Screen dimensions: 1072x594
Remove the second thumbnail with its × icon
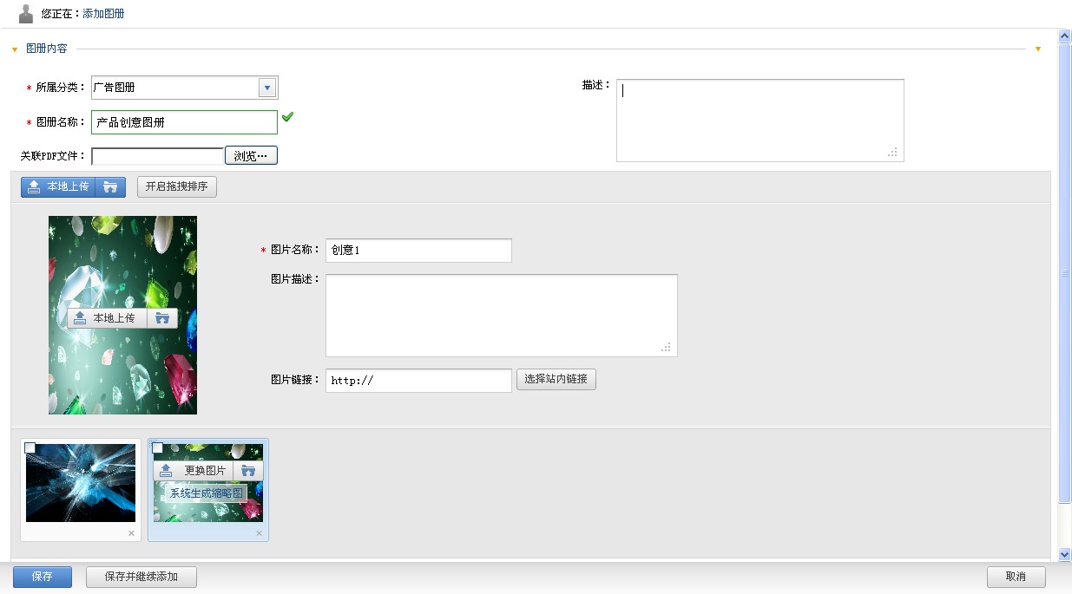point(259,533)
